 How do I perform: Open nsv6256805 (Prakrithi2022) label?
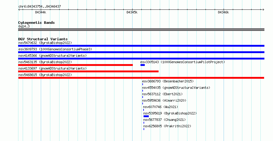click(167, 126)
